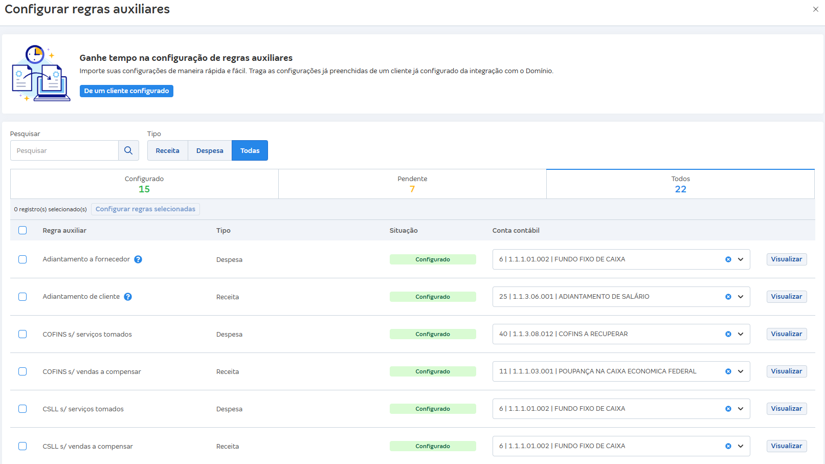The height and width of the screenshot is (464, 825).
Task: Expand account dropdown for COFINS s/ vendas a compensar
Action: [741, 371]
